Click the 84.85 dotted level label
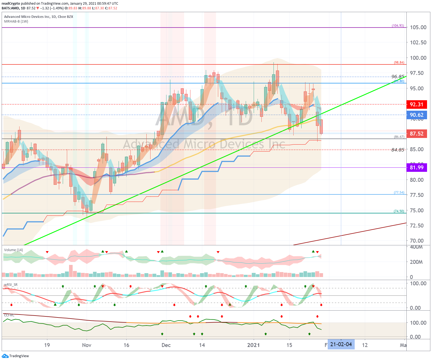Viewport: 432px width, 361px height. tap(398, 150)
